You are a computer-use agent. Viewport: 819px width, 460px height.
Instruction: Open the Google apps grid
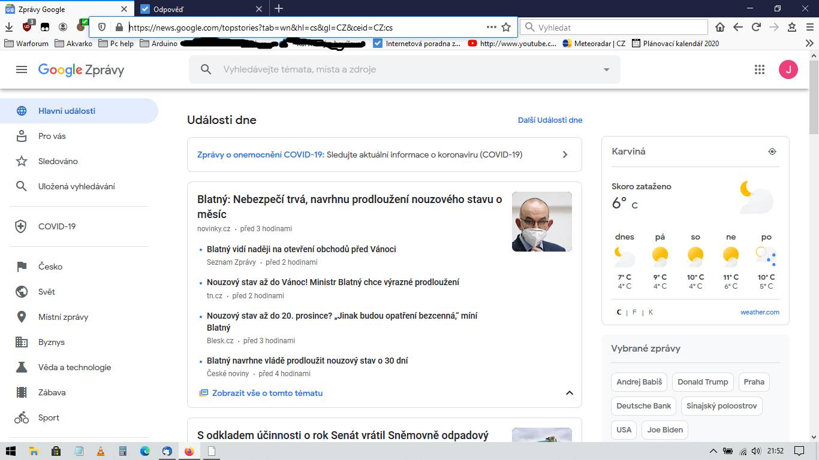click(x=760, y=69)
